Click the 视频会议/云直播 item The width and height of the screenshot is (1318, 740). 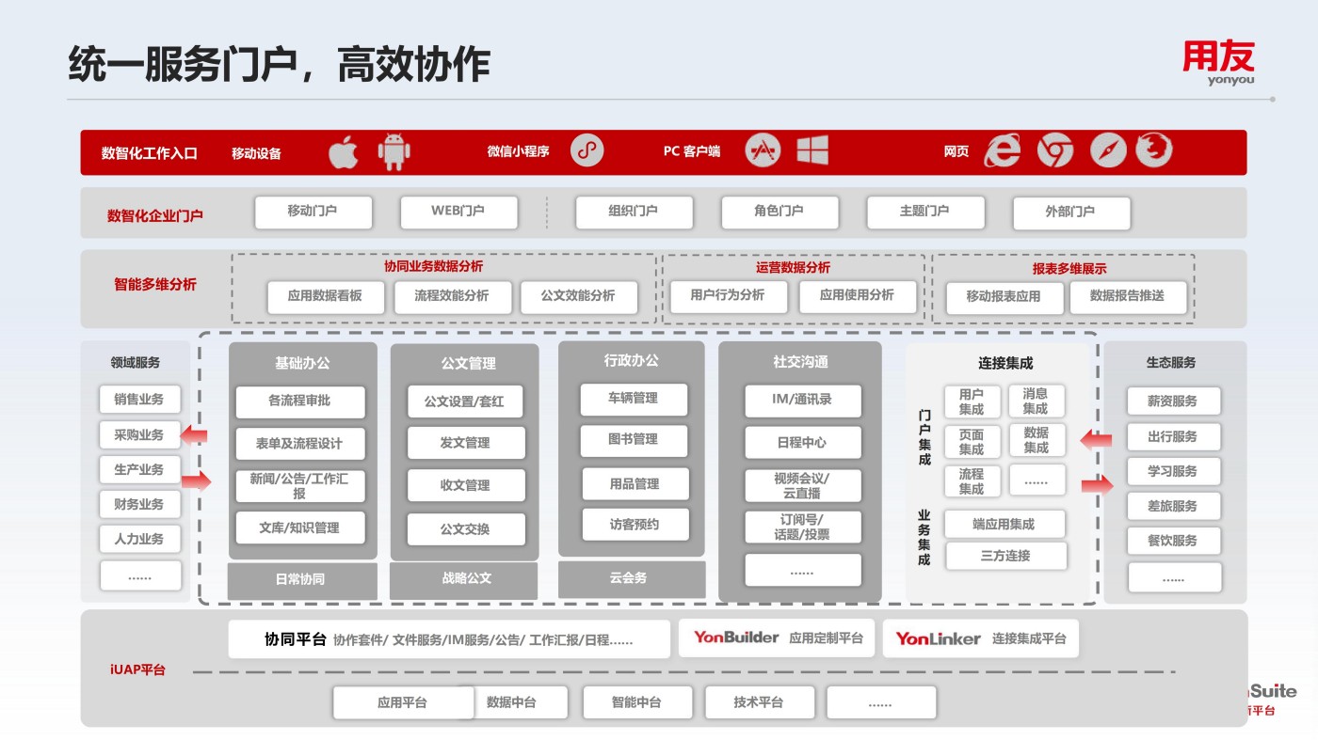coord(802,485)
